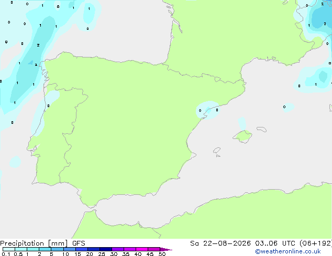Pick the 1–2 mm cyan legend swatch

[33, 249]
